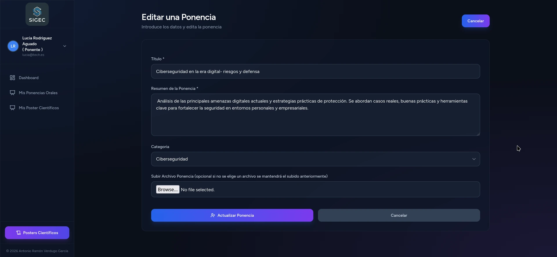This screenshot has width=557, height=257.
Task: Focus the Título text field
Action: click(315, 71)
